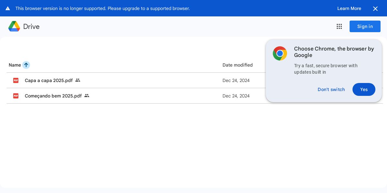
Task: Click the shared icon beside Capa a capa 2025.pdf
Action: click(78, 80)
